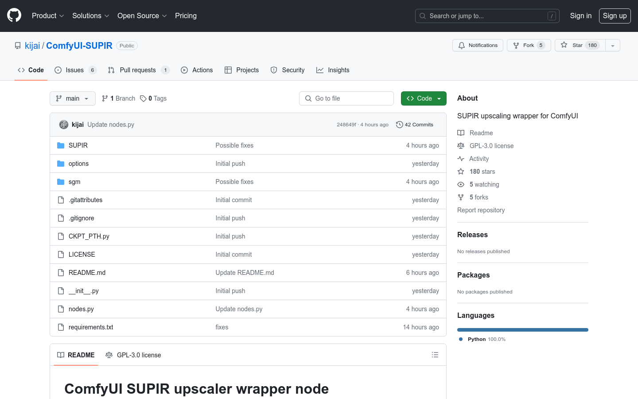This screenshot has width=638, height=399.
Task: Open the sgm folder icon
Action: pos(61,182)
